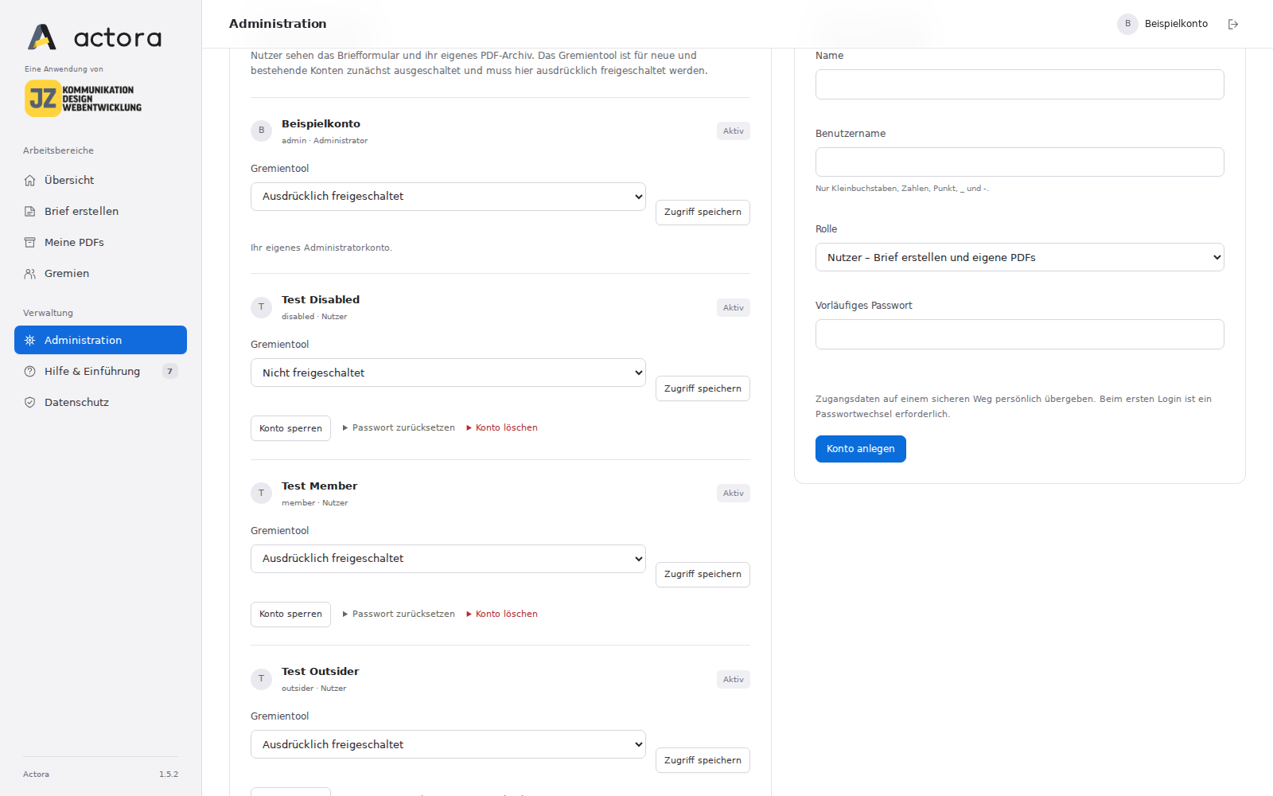Open Gremientool dropdown for Test Outsider
The height and width of the screenshot is (796, 1273).
coord(448,744)
